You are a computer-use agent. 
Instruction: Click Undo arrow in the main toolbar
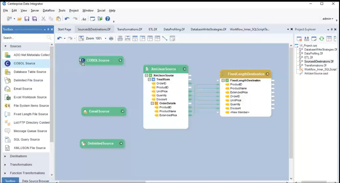(x=67, y=19)
